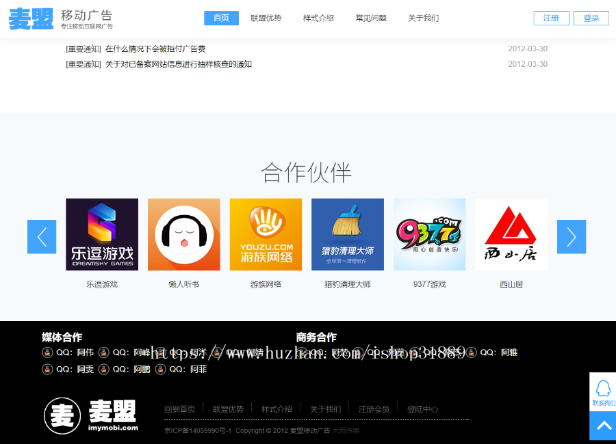616x444 pixels.
Task: Open footer link 联盟优势
Action: 228,409
